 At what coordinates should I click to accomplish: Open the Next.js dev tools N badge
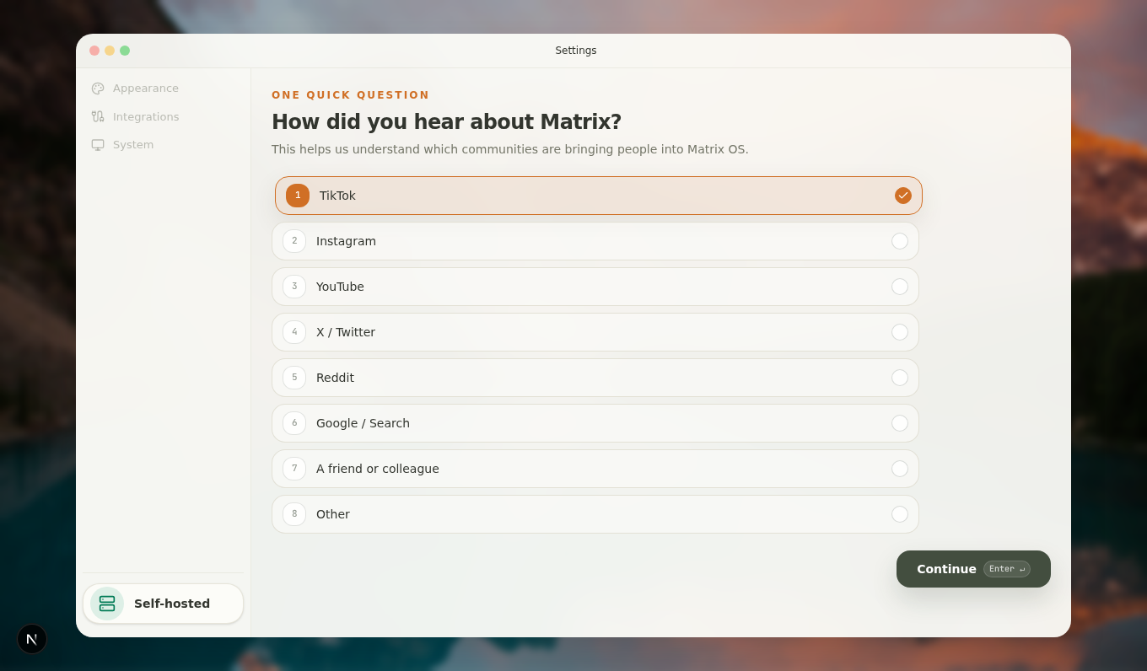point(32,639)
